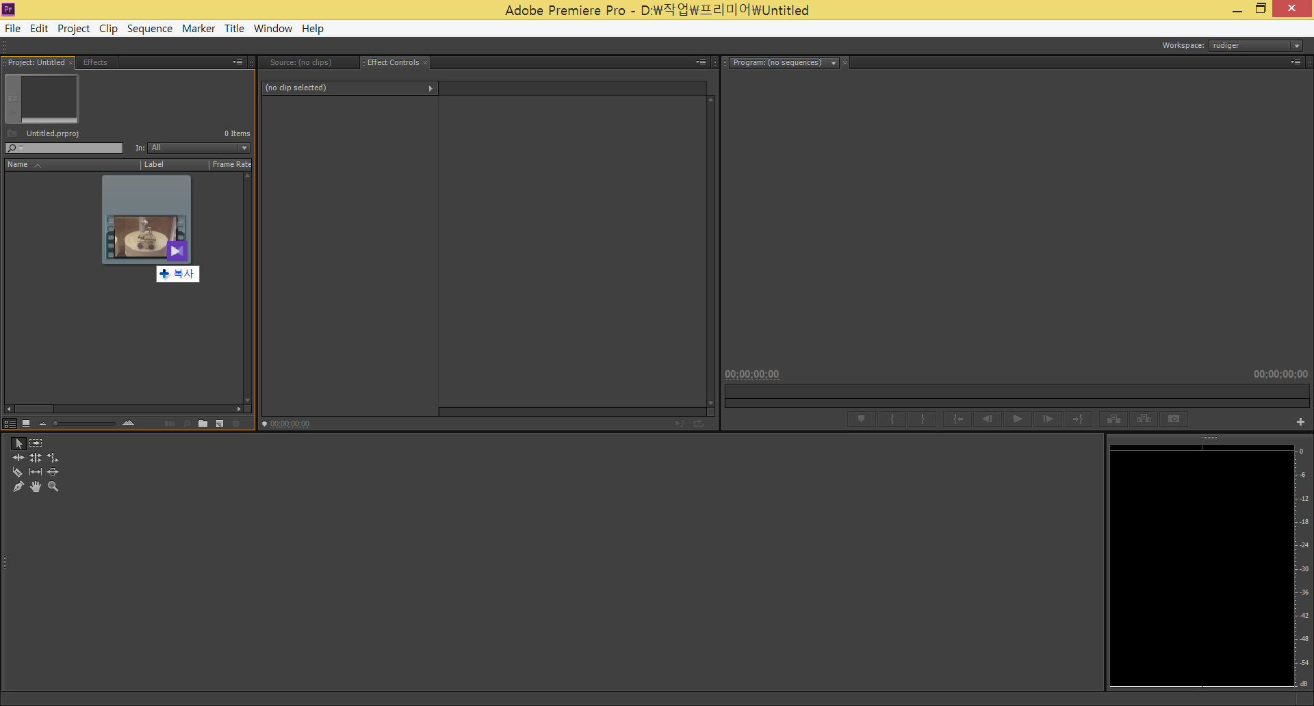1314x706 pixels.
Task: Open the File menu
Action: [x=12, y=28]
